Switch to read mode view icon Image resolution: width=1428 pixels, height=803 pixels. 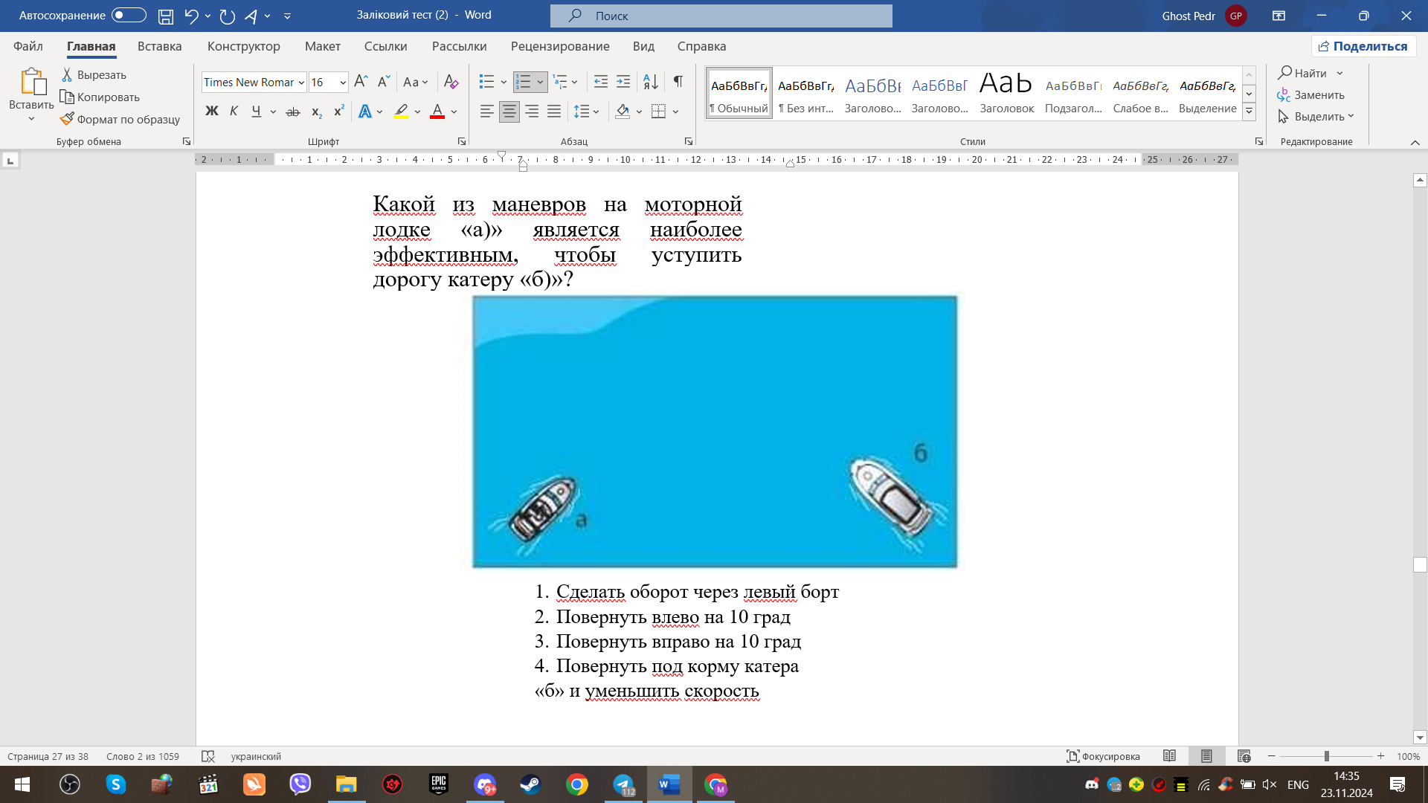1169,756
